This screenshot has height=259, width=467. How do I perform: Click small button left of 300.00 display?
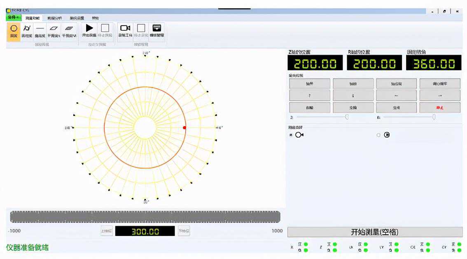pyautogui.click(x=107, y=231)
